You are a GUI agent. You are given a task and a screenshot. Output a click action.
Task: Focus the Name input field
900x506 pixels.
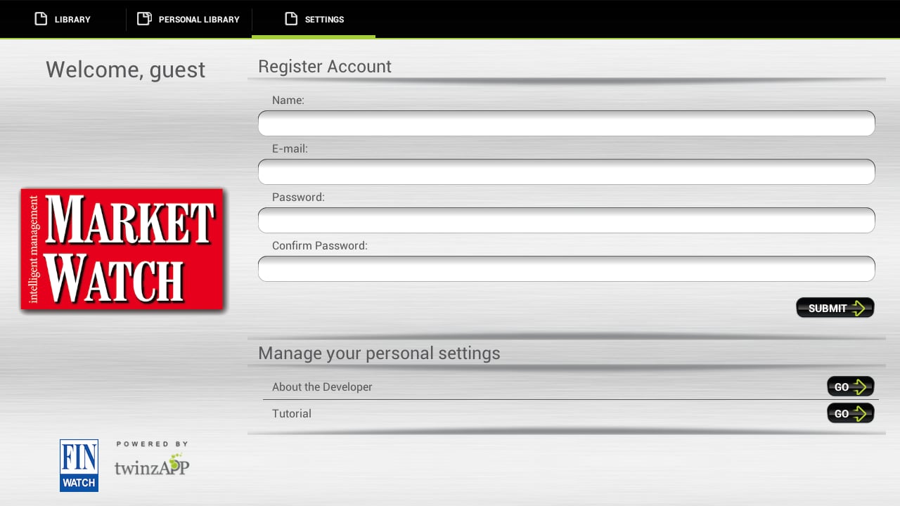coord(567,124)
